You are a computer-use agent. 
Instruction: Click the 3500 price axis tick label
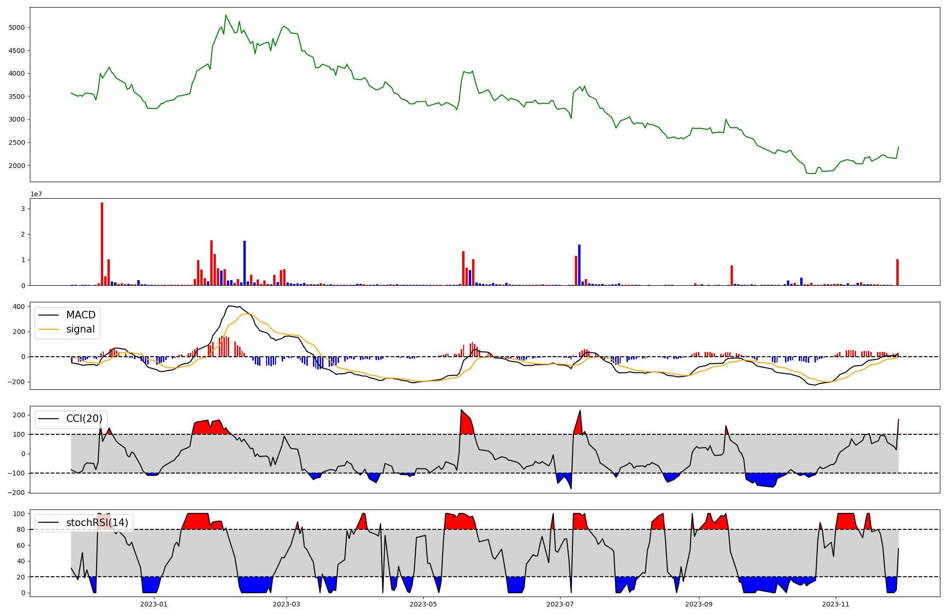[17, 97]
